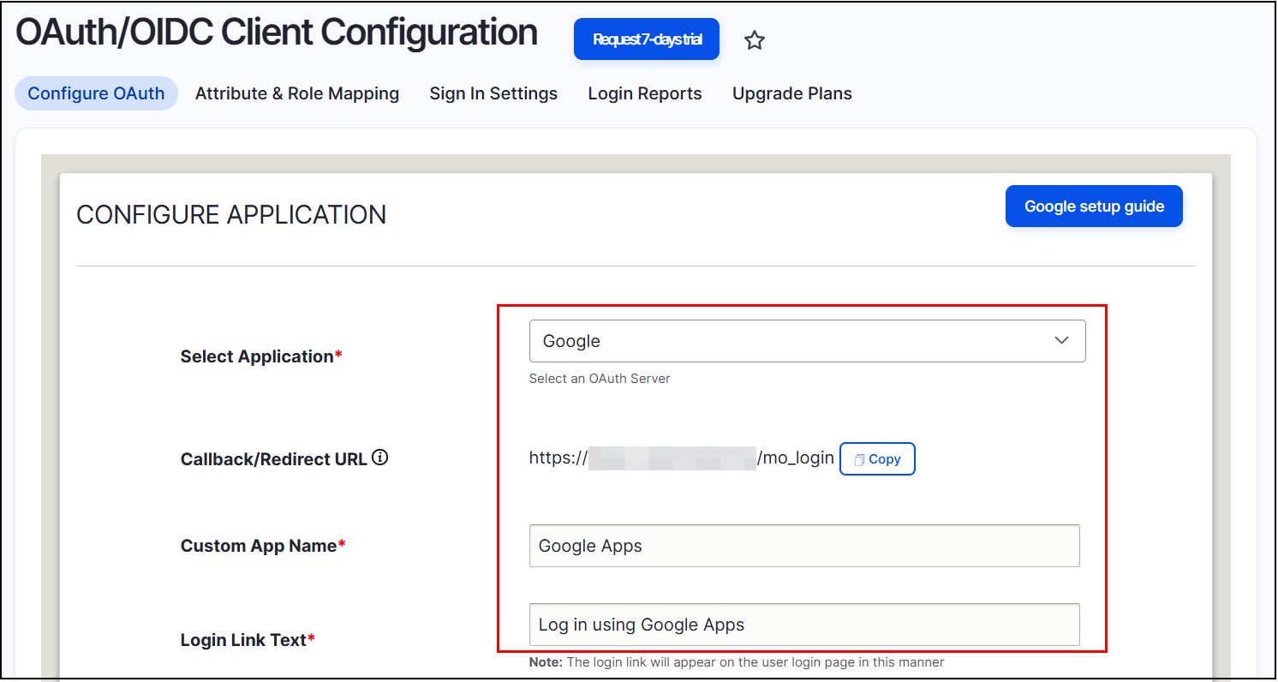Click inside the Custom App Name field
The image size is (1278, 682).
coord(803,546)
